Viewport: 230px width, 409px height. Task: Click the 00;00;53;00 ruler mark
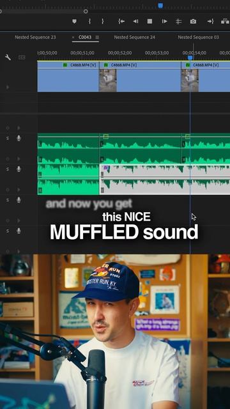[x=157, y=53]
